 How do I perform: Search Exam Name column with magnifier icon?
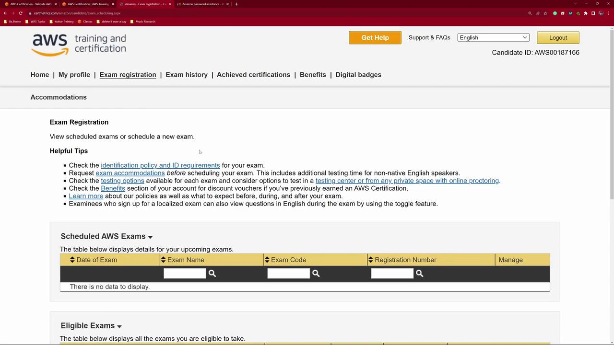212,273
